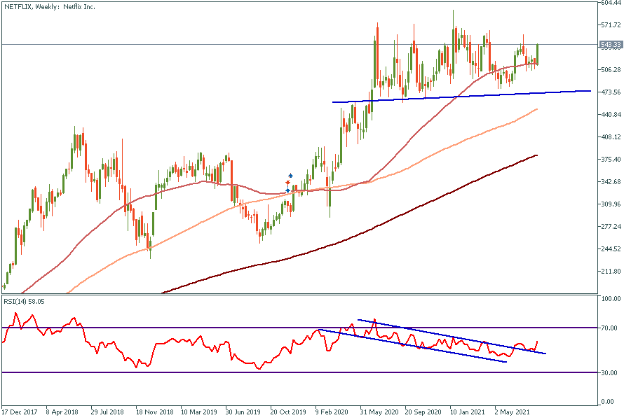Click the '2 May 2021' date label

512,412
